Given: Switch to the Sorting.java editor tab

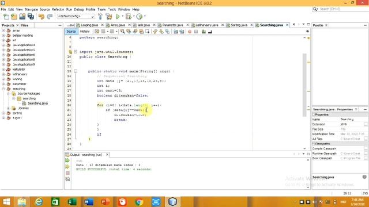Looking at the screenshot, I should pos(239,25).
